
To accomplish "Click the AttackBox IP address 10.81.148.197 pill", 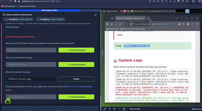I will [18, 19].
